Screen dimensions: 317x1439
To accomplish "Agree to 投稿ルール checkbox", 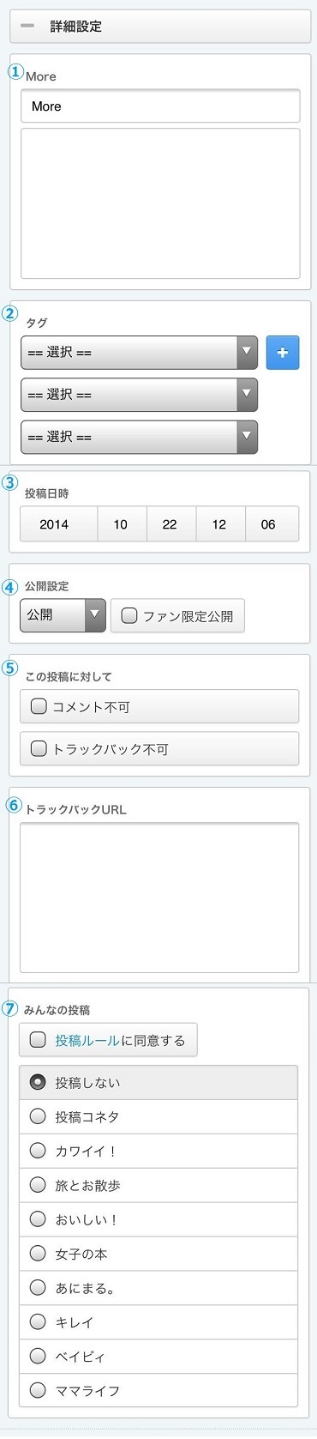I will point(38,1040).
